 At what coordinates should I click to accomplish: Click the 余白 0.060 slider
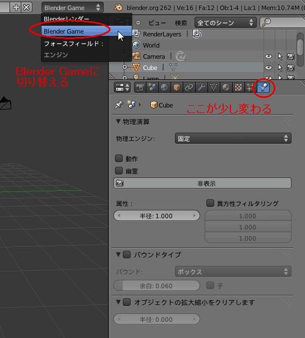tap(156, 285)
